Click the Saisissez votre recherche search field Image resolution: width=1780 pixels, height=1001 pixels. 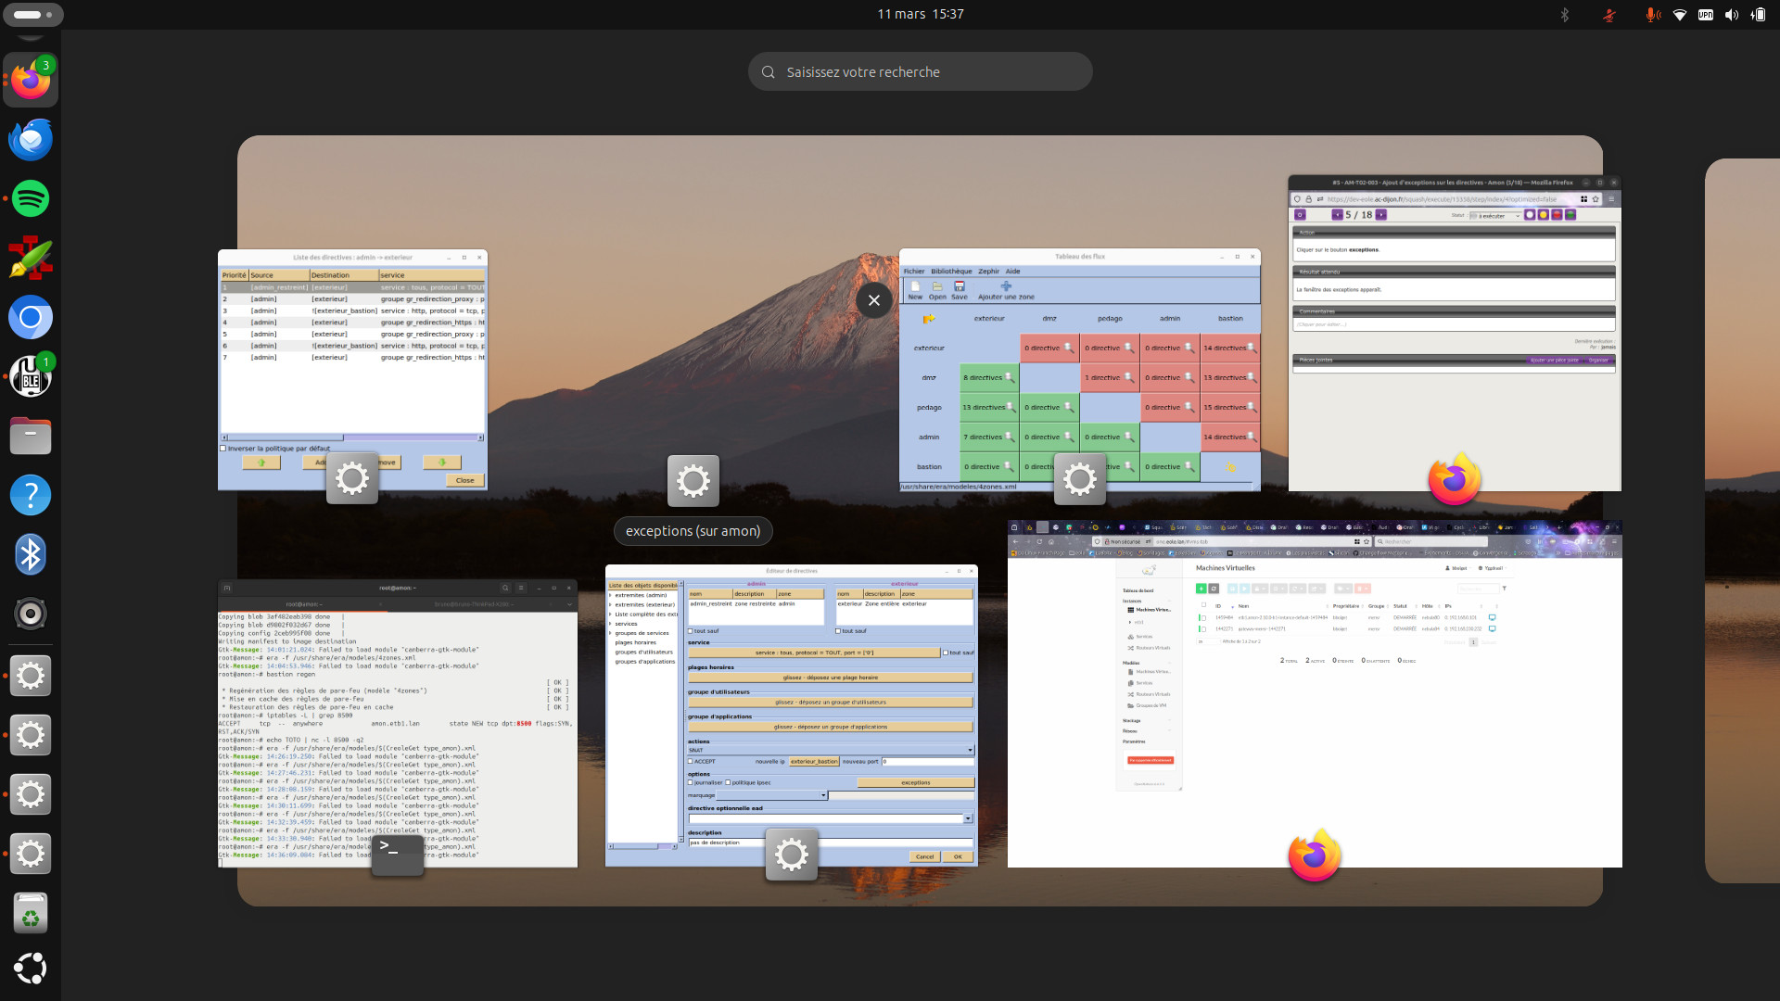pos(920,72)
